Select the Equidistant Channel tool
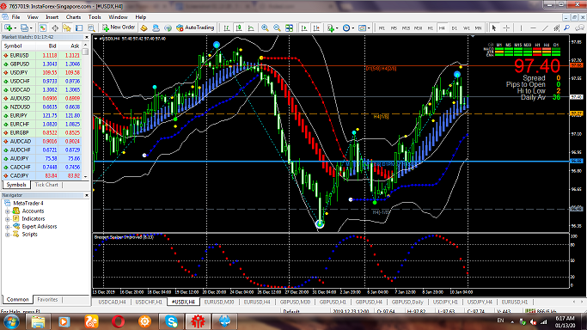The height and width of the screenshot is (330, 587). [x=557, y=28]
